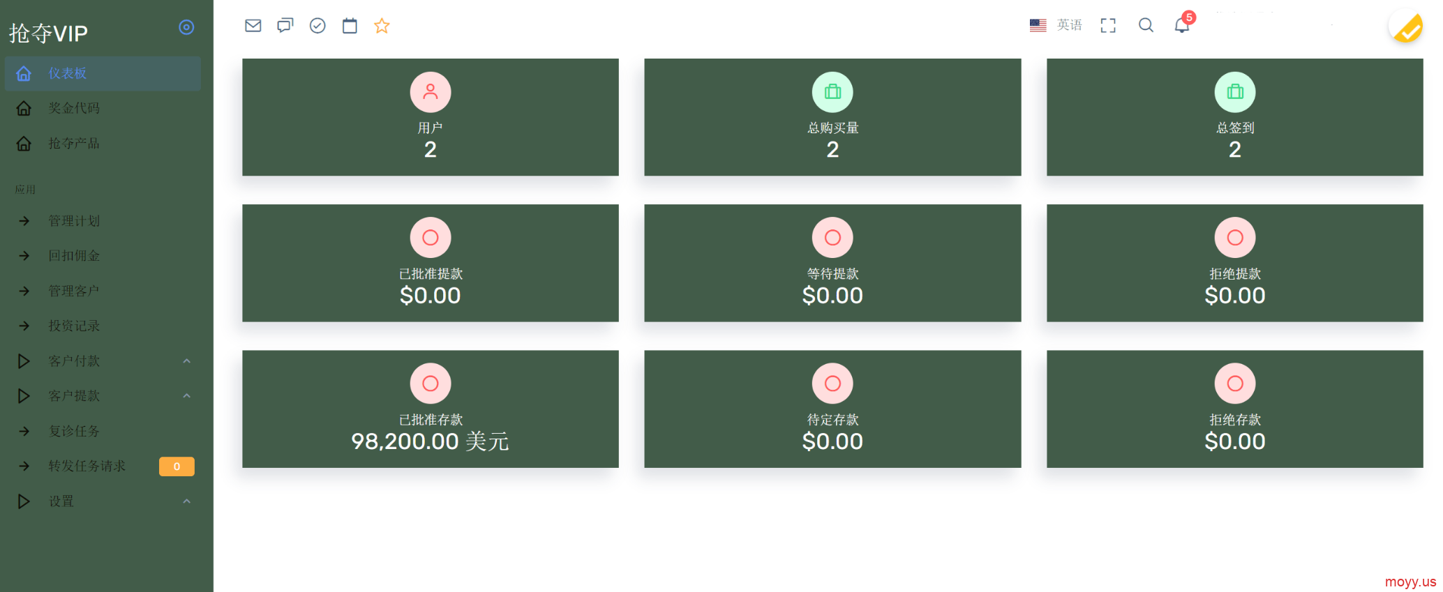Image resolution: width=1443 pixels, height=592 pixels.
Task: Expand the 设置 submenu
Action: point(103,501)
